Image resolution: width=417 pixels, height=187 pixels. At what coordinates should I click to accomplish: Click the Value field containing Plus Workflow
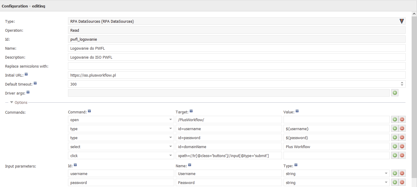336,147
